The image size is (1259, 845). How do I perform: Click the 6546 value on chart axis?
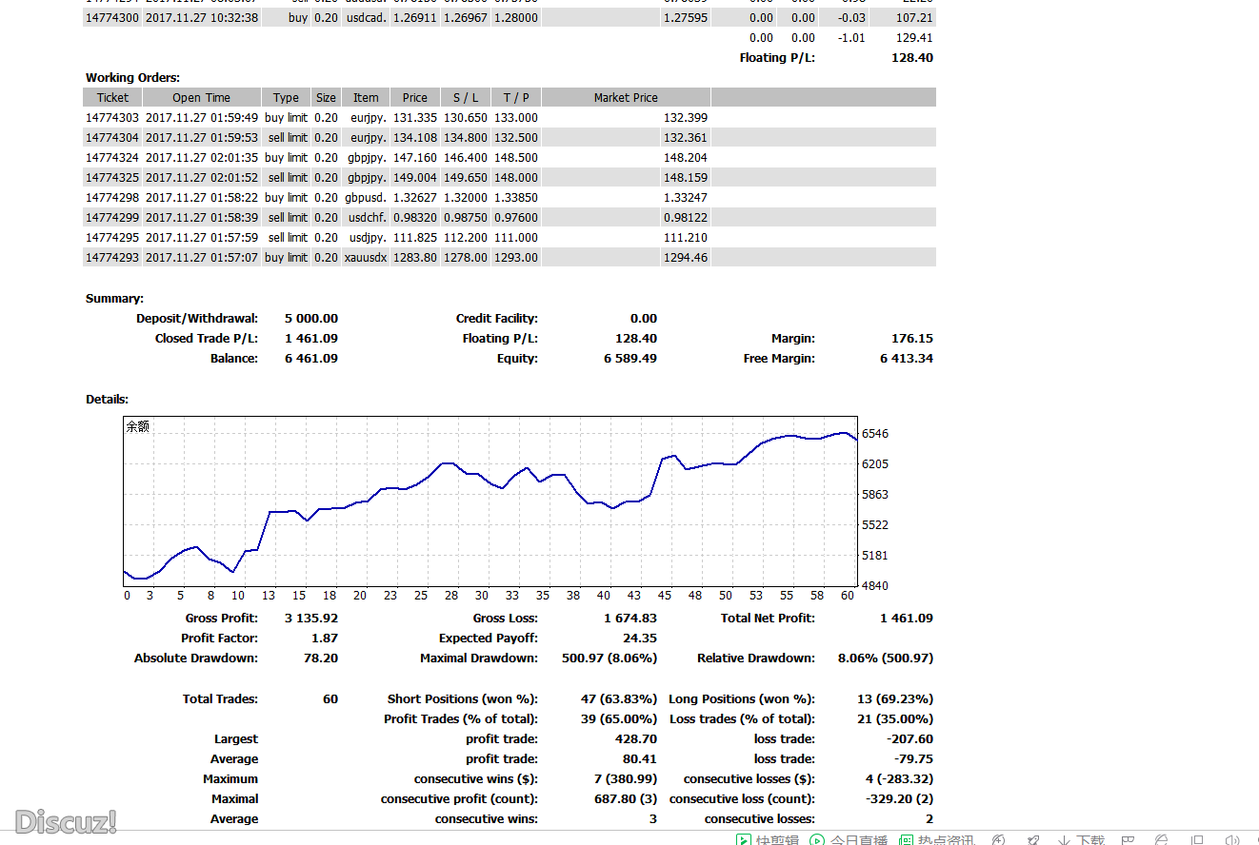pos(875,433)
